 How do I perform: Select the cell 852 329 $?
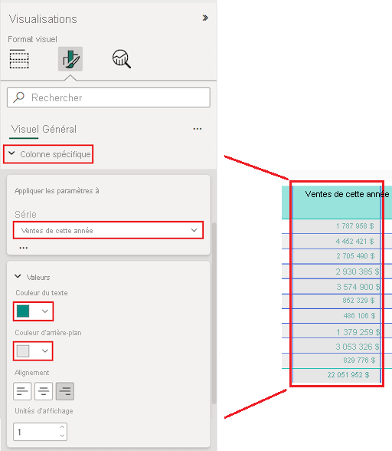(x=337, y=301)
